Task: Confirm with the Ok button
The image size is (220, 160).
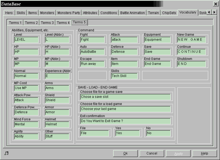Action: click(x=125, y=153)
